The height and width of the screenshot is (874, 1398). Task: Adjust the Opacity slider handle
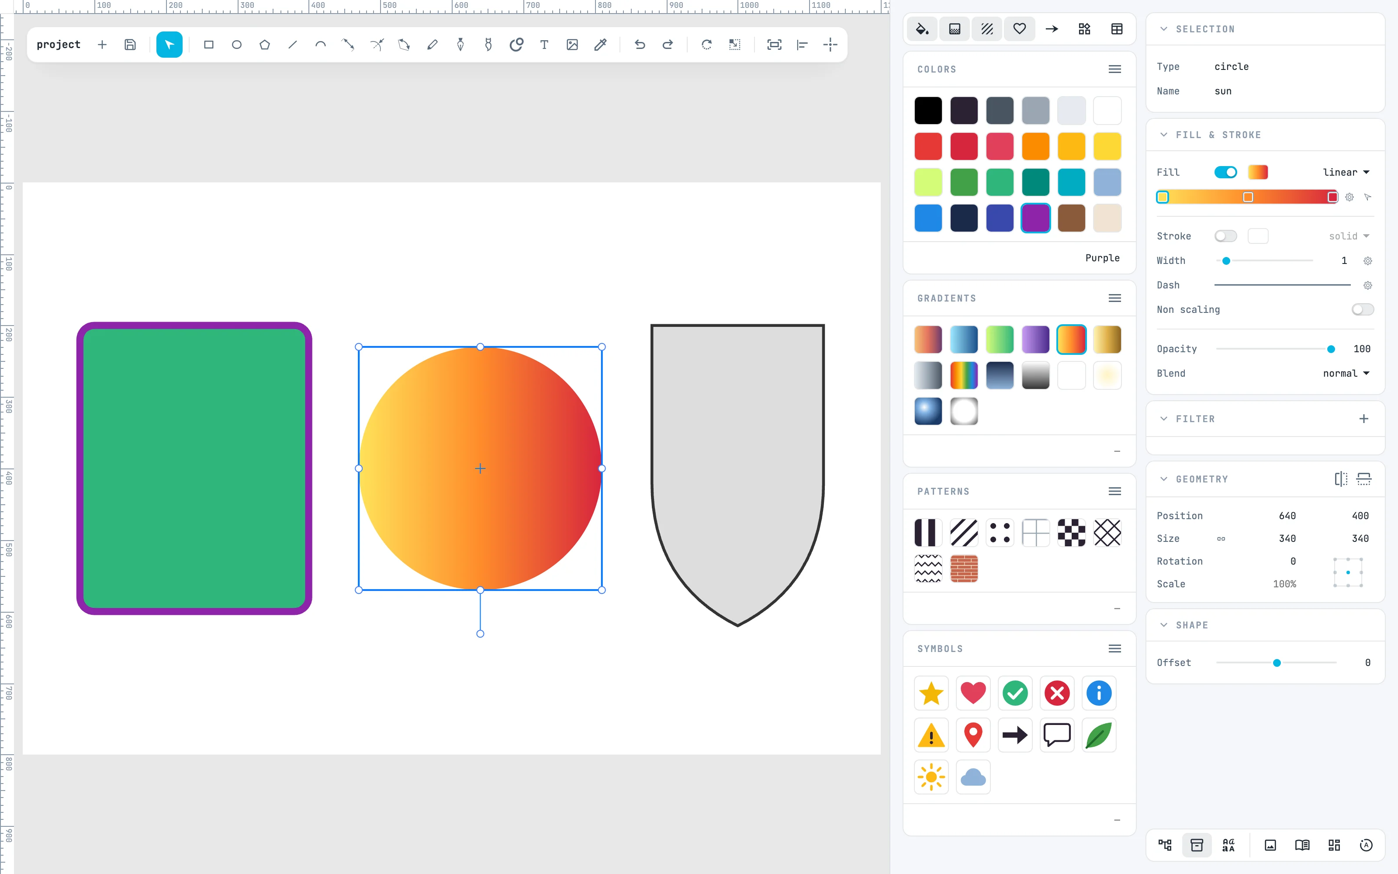(1331, 349)
